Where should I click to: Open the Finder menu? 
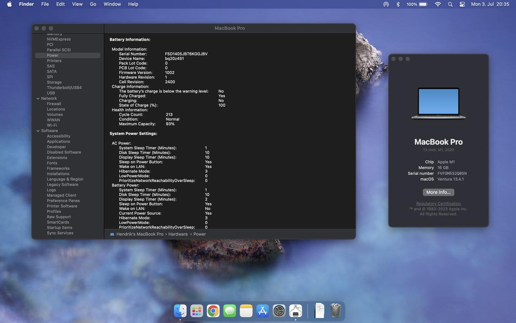[x=26, y=4]
